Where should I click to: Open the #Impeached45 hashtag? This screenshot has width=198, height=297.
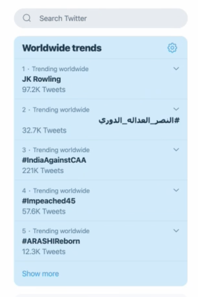click(49, 201)
